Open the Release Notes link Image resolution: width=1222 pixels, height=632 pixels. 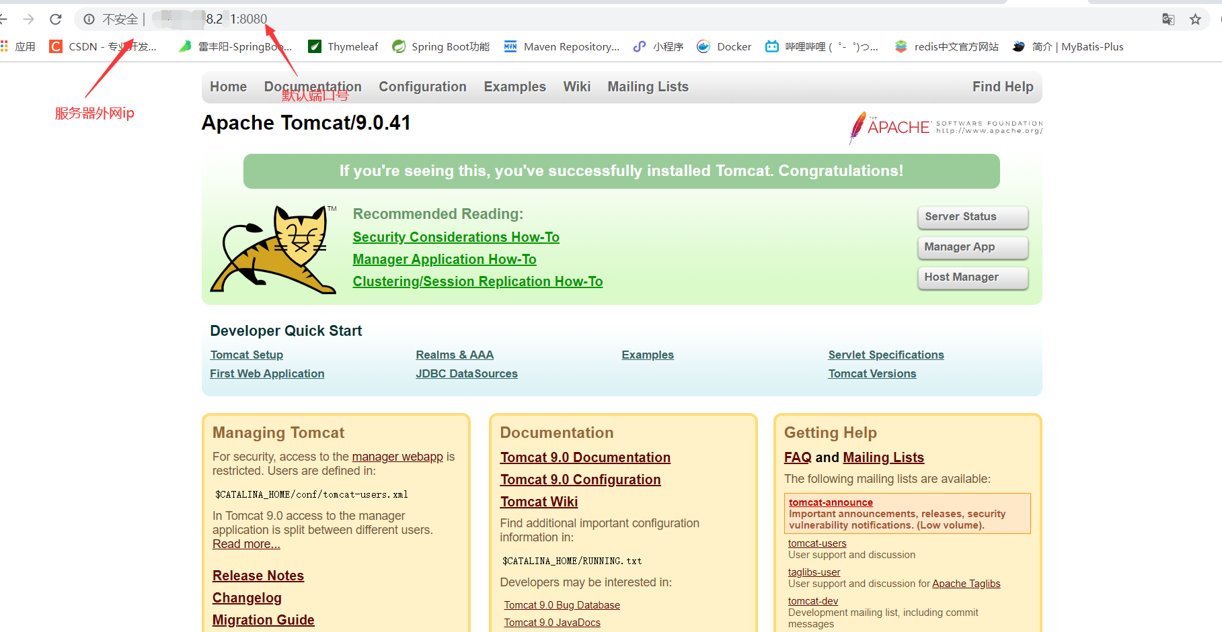click(x=258, y=576)
